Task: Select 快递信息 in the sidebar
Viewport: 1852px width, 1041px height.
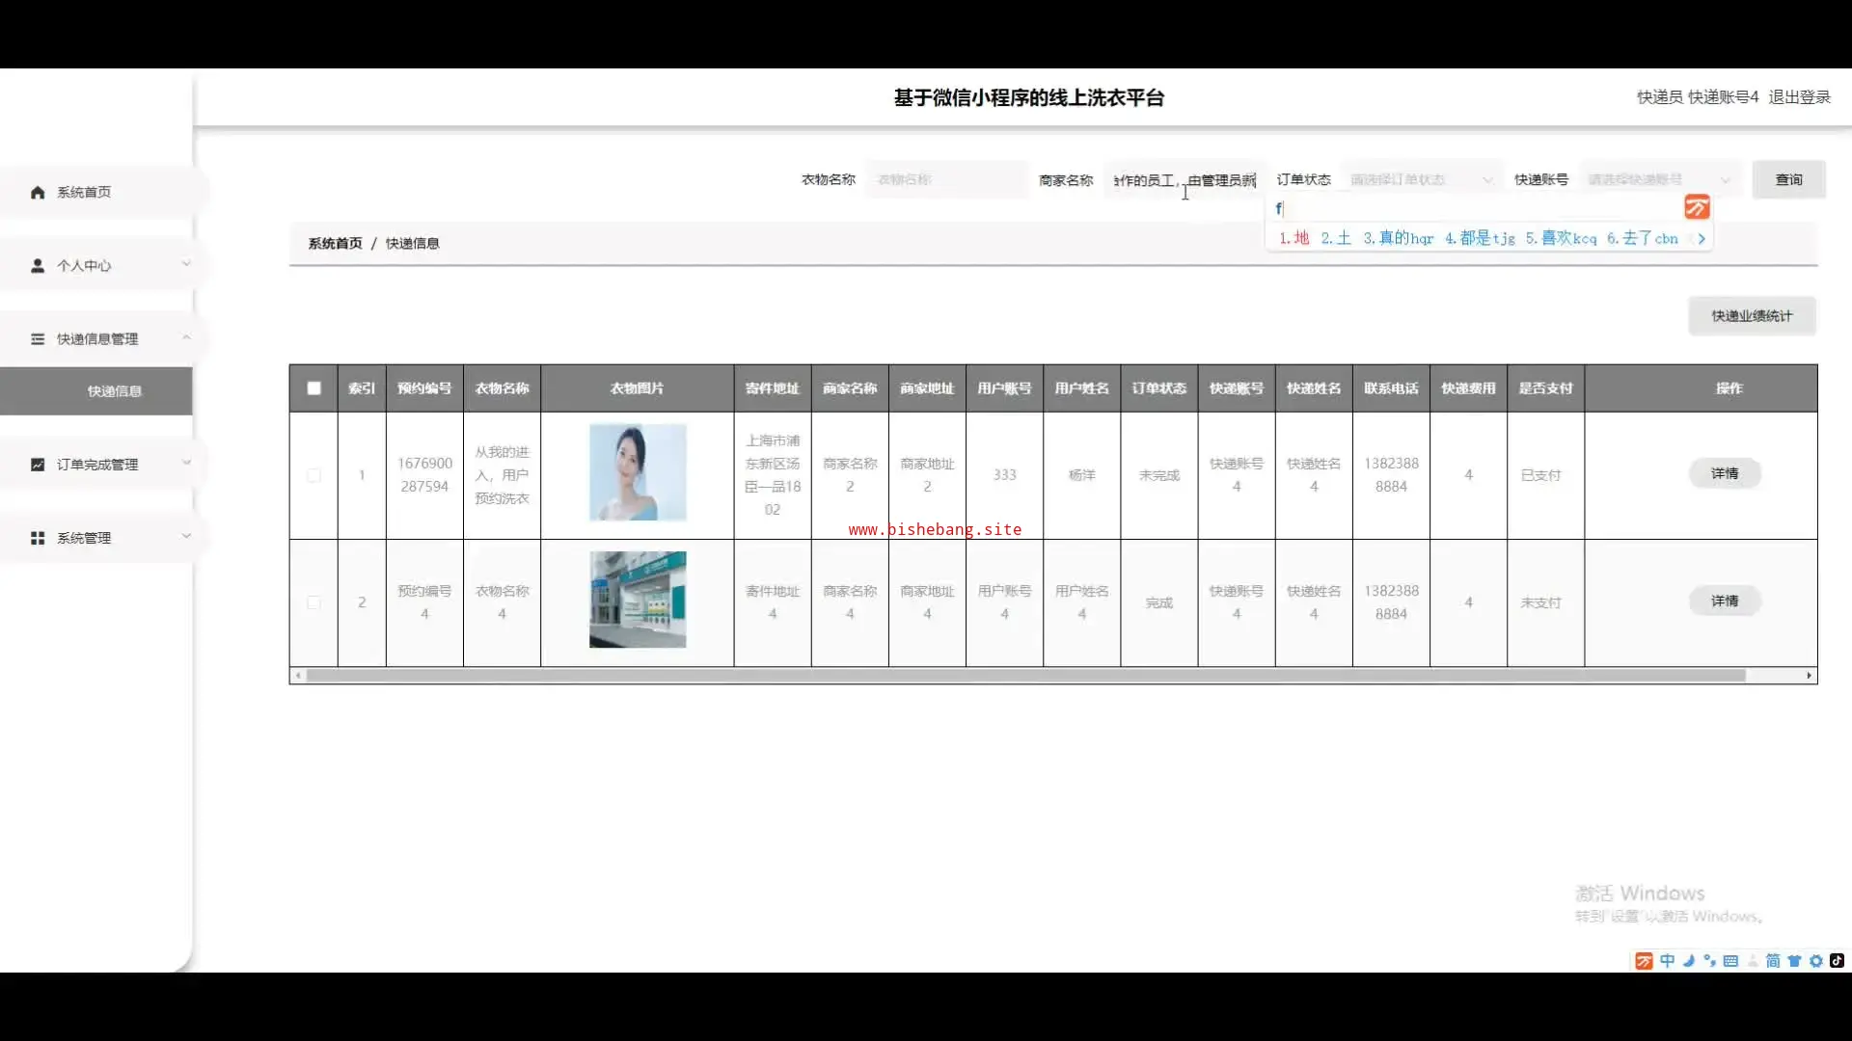Action: (x=114, y=391)
